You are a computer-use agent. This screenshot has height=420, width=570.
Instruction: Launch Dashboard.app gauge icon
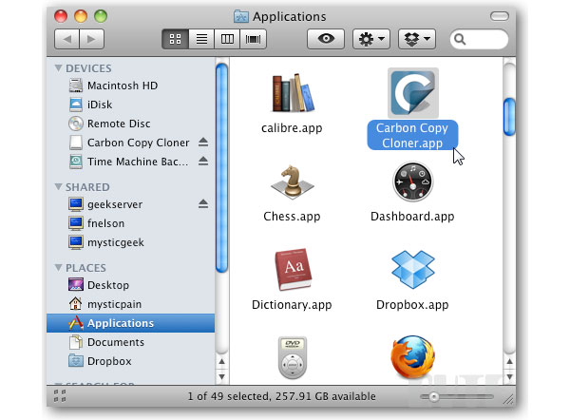pyautogui.click(x=411, y=181)
